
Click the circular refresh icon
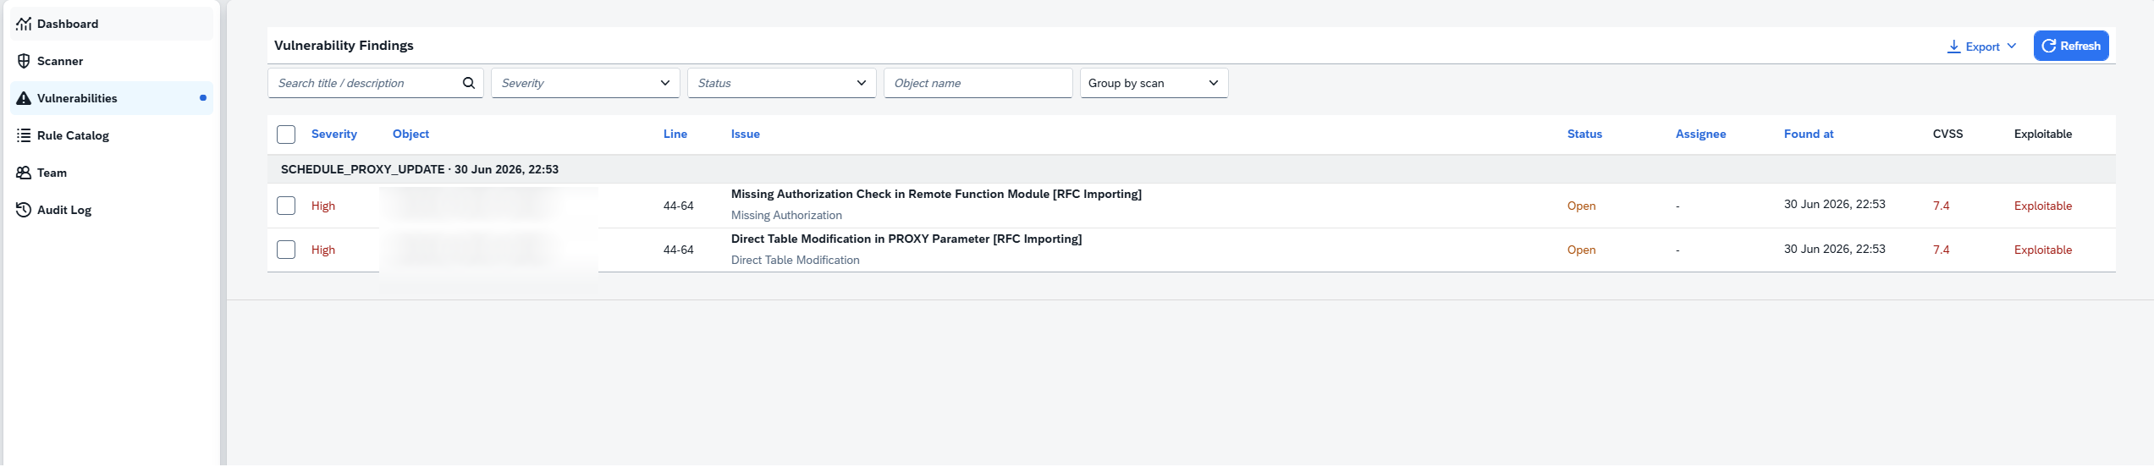coord(2049,46)
